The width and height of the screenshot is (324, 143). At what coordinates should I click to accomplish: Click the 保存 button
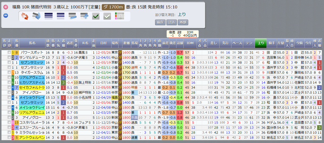[160, 22]
